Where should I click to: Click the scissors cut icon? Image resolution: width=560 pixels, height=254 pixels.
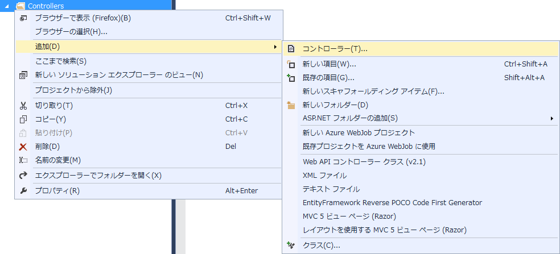click(x=23, y=106)
